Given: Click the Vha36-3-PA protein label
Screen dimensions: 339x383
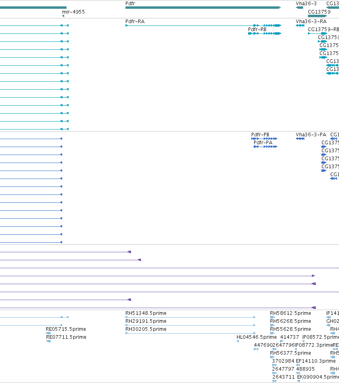Looking at the screenshot, I should coord(311,135).
